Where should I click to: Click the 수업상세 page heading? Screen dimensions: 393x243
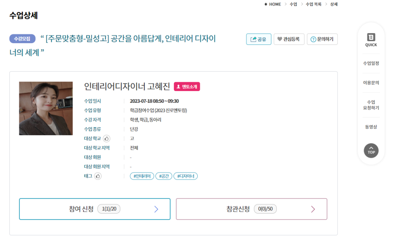(x=24, y=16)
